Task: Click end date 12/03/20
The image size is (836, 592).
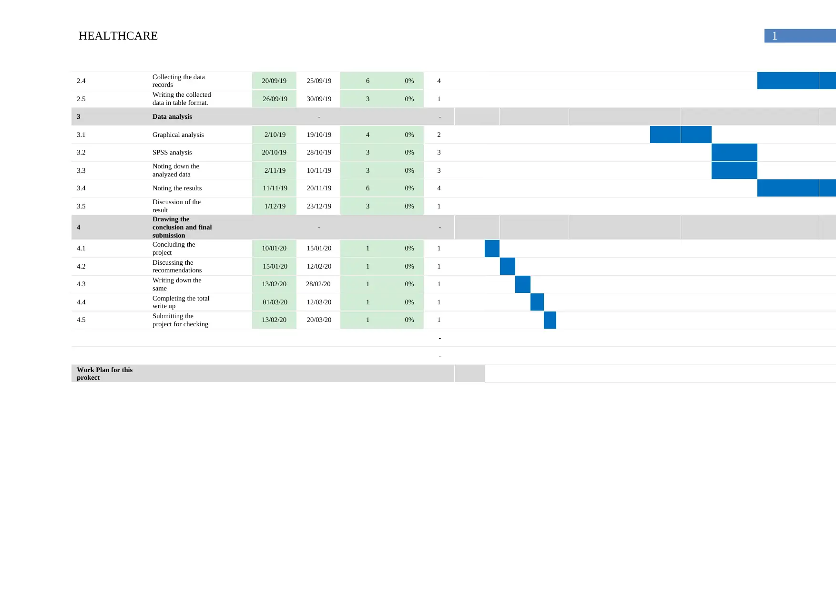Action: pyautogui.click(x=319, y=302)
